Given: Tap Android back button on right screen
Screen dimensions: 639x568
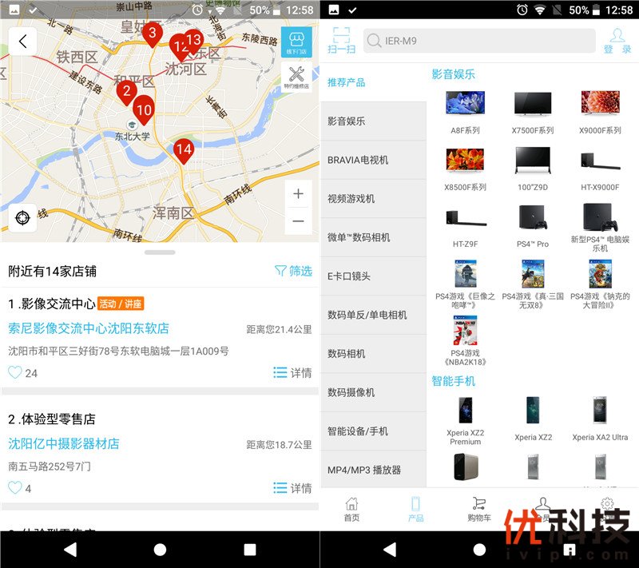Looking at the screenshot, I should [x=389, y=550].
